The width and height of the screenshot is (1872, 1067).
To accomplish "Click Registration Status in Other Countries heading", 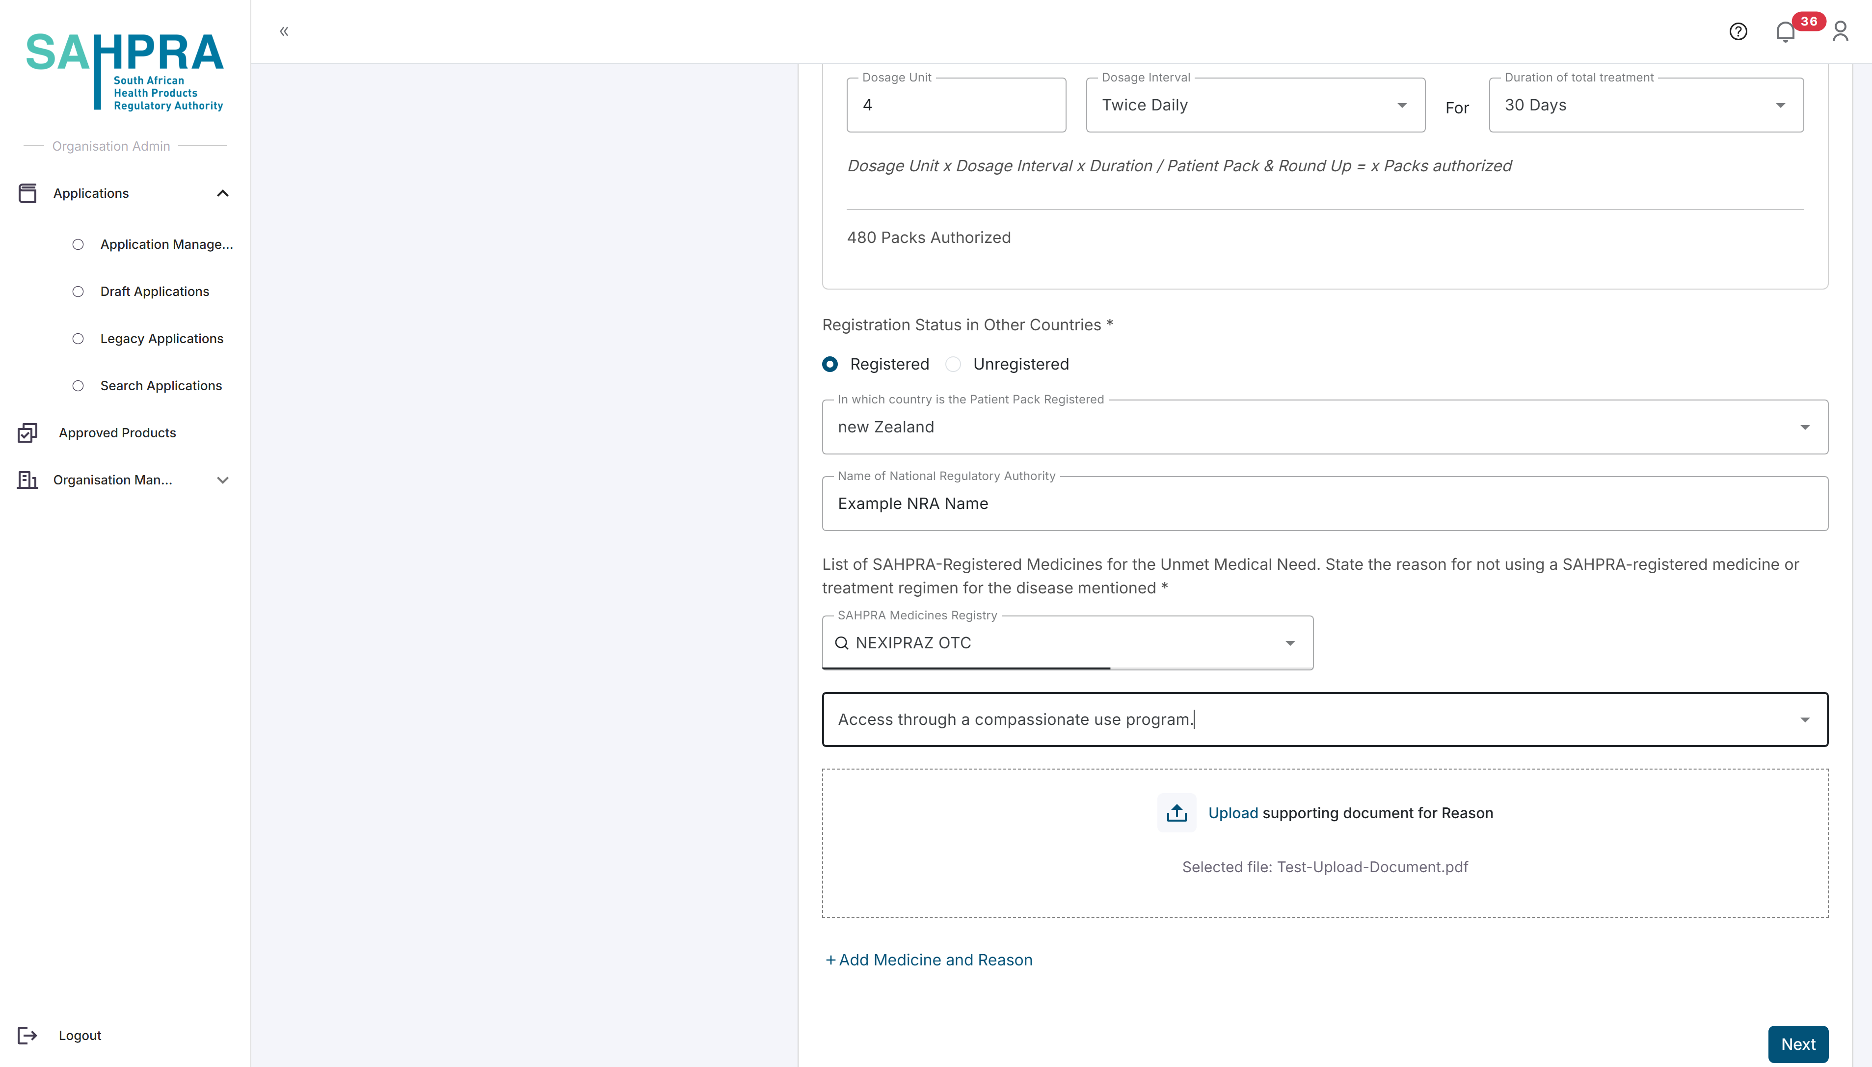I will click(x=967, y=325).
